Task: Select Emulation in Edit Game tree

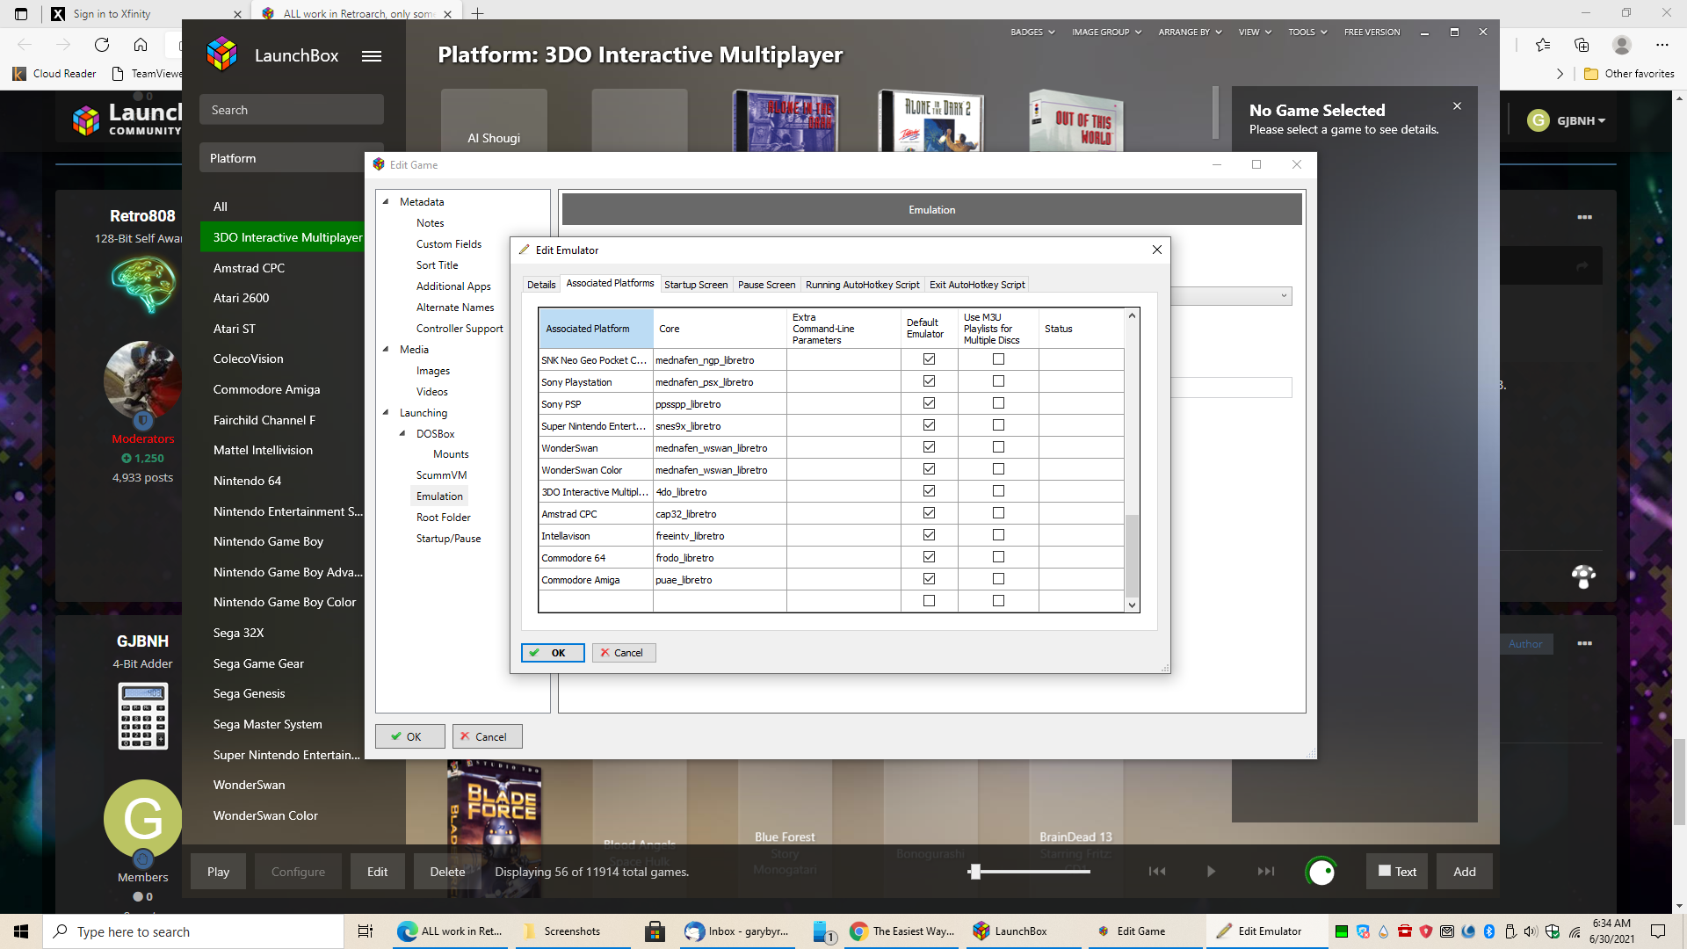Action: [439, 496]
